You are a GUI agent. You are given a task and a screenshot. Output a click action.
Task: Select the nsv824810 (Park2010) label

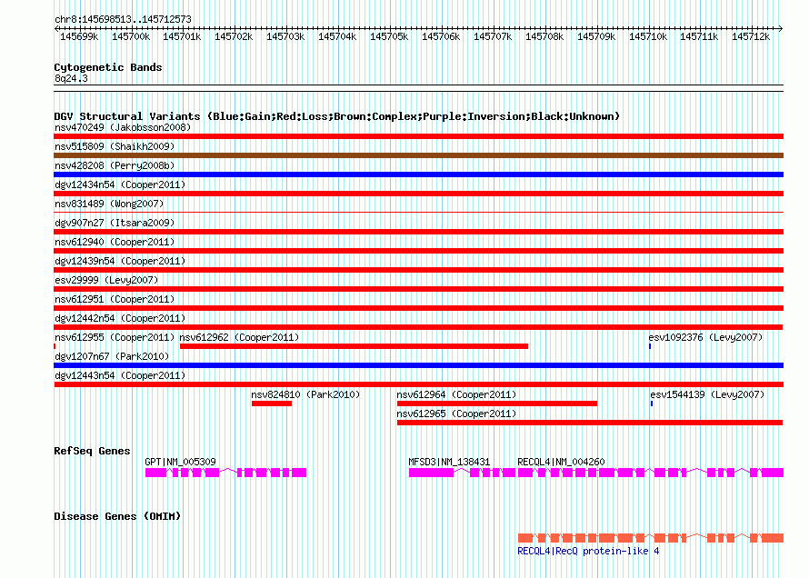(x=305, y=394)
